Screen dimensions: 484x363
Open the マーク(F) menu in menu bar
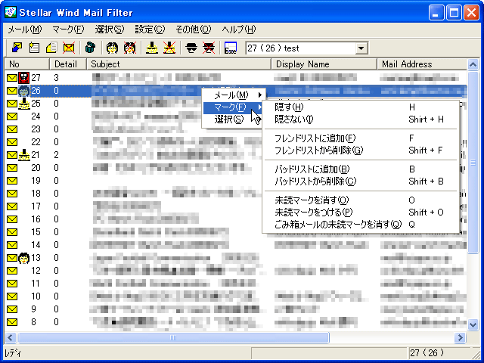coord(68,29)
